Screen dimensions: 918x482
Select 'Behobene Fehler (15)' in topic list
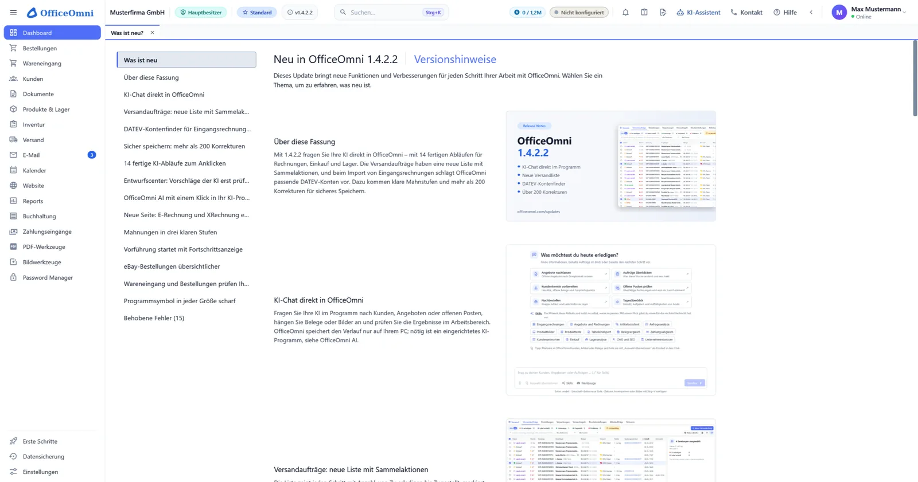[186, 318]
